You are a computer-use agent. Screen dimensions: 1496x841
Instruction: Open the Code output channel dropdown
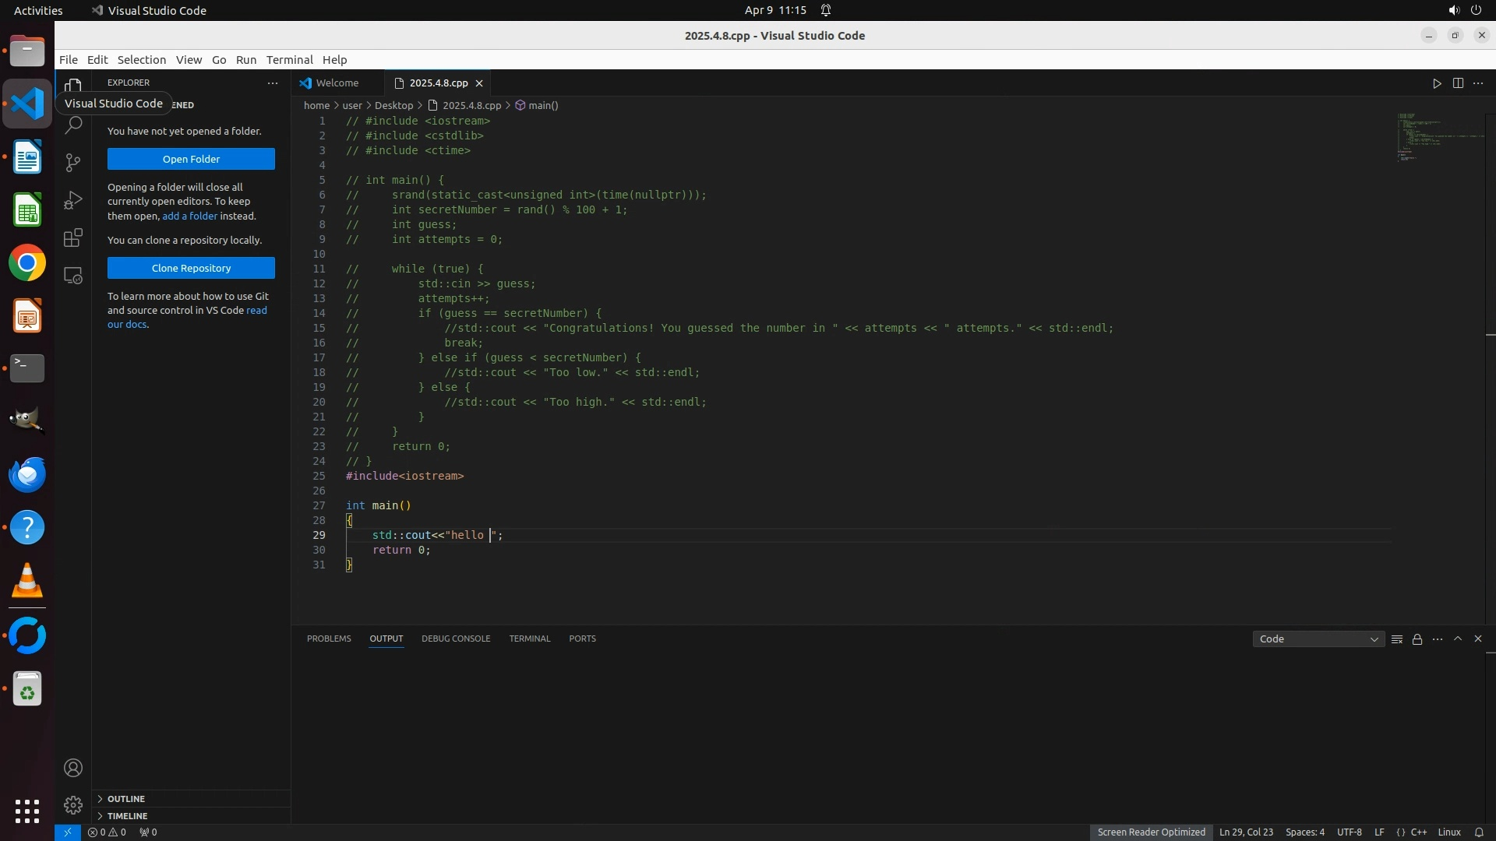coord(1318,639)
